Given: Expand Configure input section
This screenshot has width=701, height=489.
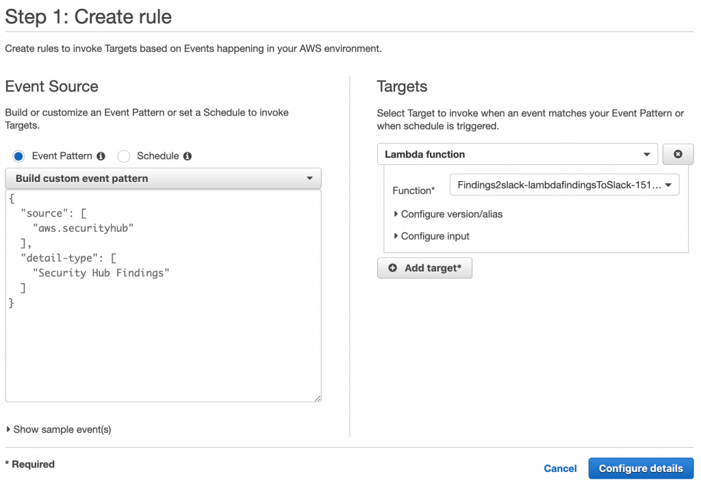Looking at the screenshot, I should 431,236.
